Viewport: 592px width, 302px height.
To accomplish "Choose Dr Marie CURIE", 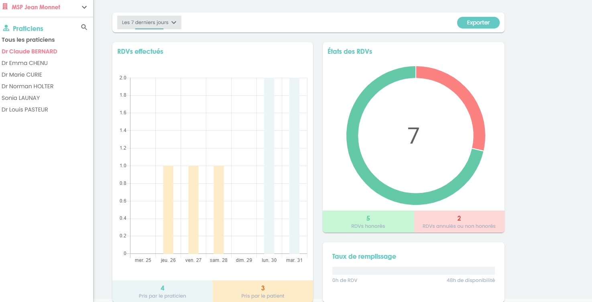I will [22, 75].
